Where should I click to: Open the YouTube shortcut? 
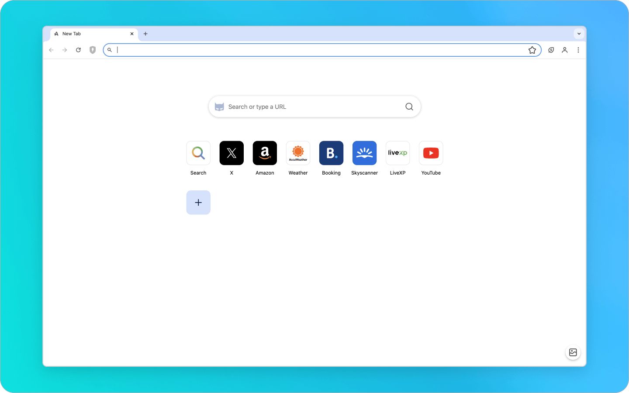click(431, 153)
